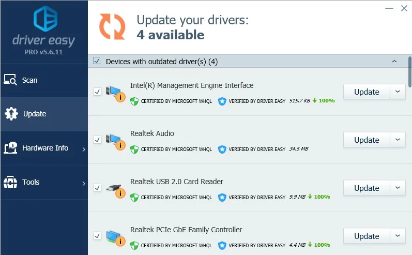Uncheck Realtek USB 2.0 Card Reader checkbox

click(x=97, y=188)
